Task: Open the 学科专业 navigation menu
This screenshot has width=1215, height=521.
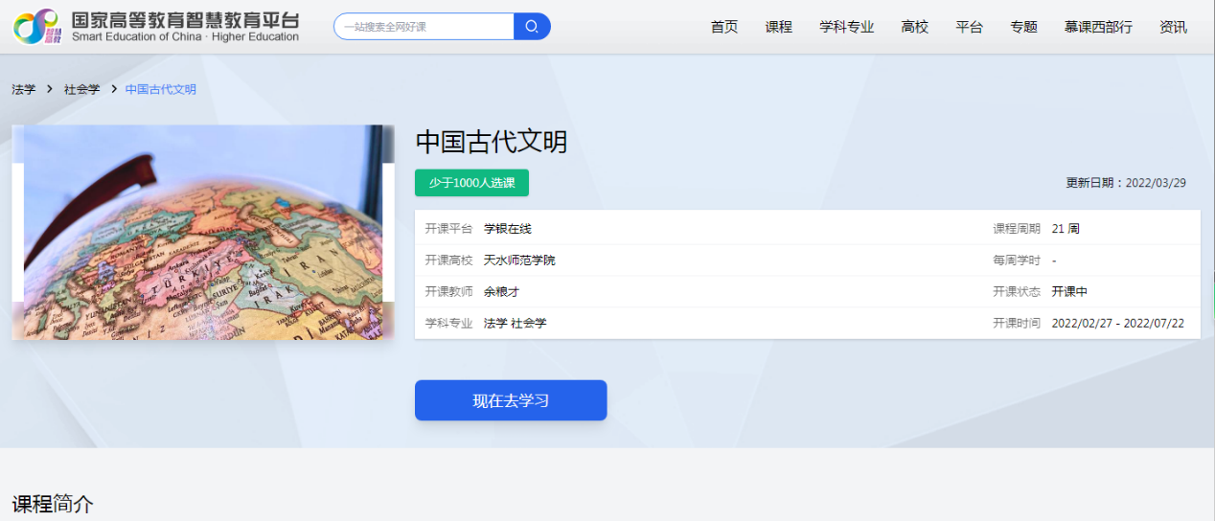Action: click(x=846, y=27)
